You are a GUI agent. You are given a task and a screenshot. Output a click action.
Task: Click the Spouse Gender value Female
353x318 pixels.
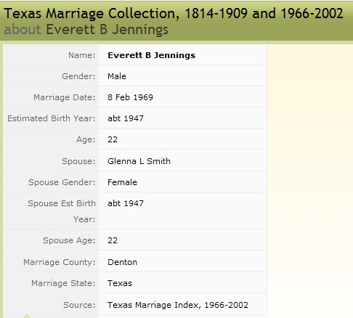[122, 182]
